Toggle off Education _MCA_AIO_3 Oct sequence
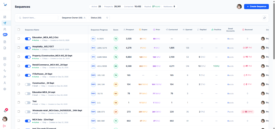The image size is (275, 129). click(x=28, y=39)
